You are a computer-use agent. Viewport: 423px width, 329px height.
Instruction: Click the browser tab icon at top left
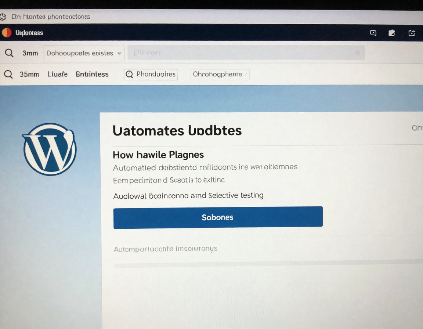(x=3, y=17)
